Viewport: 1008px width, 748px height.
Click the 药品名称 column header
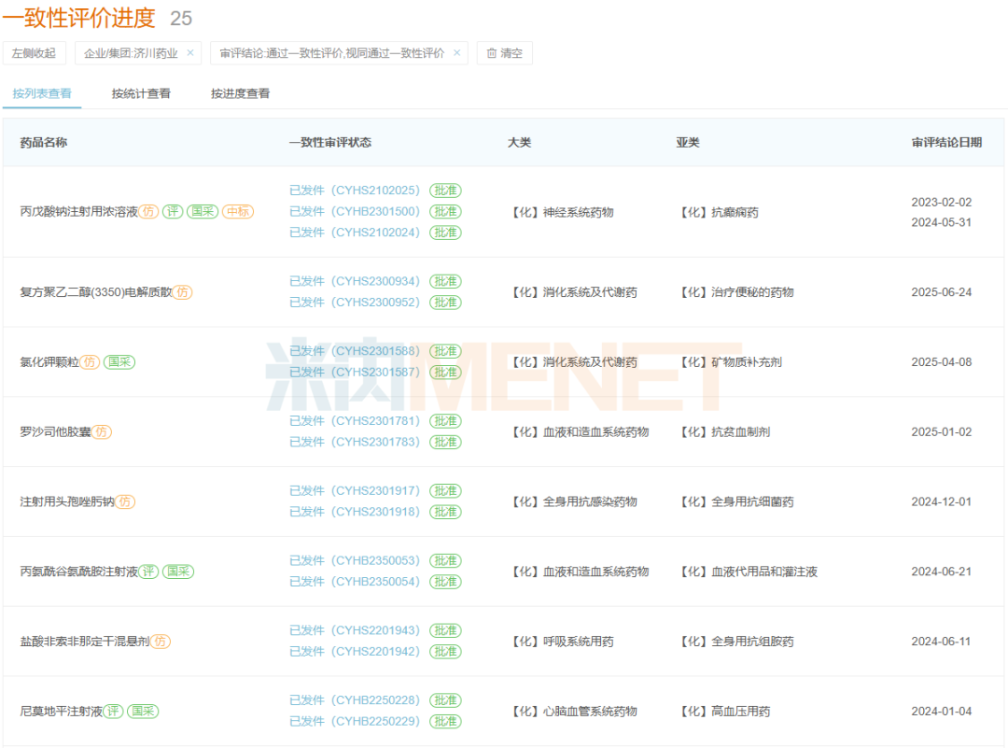tap(44, 143)
